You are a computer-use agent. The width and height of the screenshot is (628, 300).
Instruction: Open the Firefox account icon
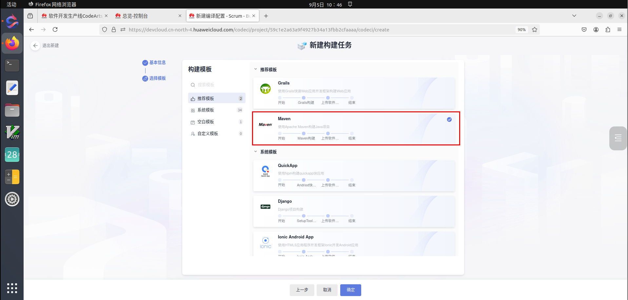tap(596, 29)
